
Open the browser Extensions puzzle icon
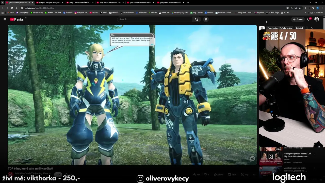[x=306, y=8]
